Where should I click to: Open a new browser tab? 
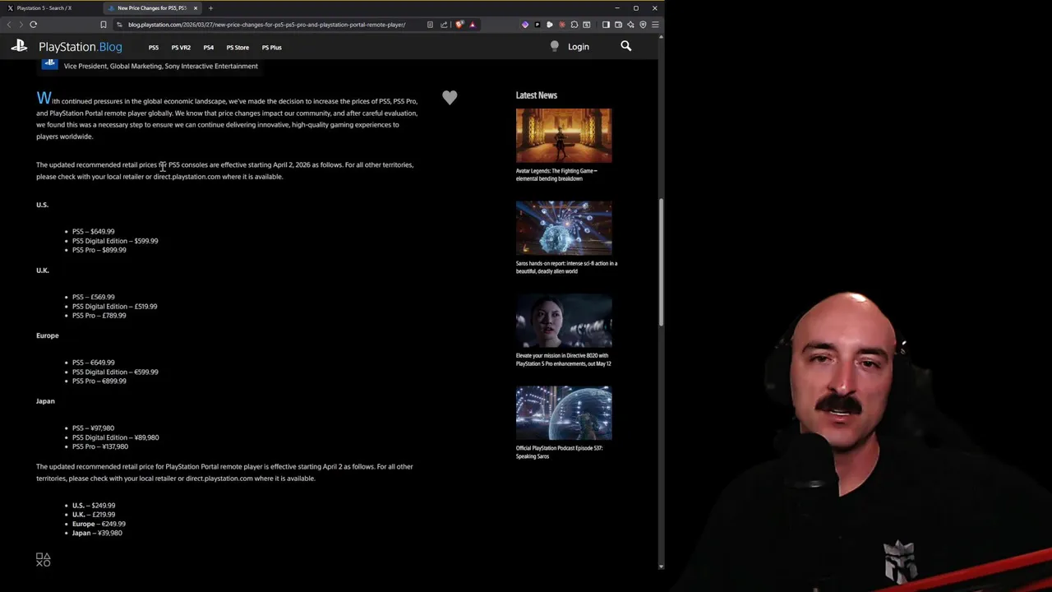point(210,8)
